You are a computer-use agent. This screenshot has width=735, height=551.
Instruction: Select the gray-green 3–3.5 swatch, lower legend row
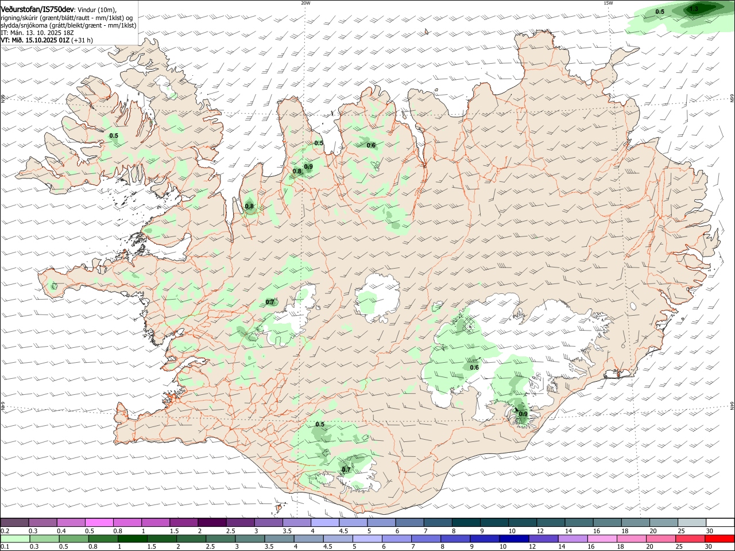[x=250, y=539]
